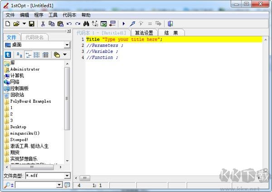Switch file view to small icons
The image size is (272, 192).
pos(28,55)
